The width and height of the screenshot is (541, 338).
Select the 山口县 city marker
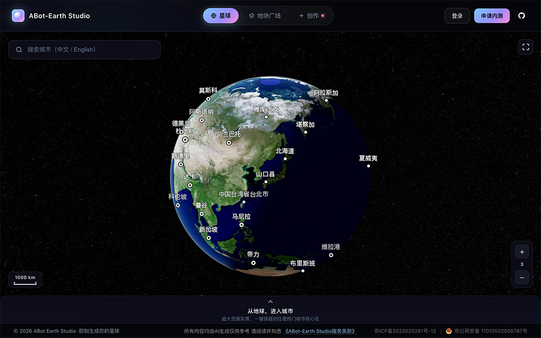point(266,182)
